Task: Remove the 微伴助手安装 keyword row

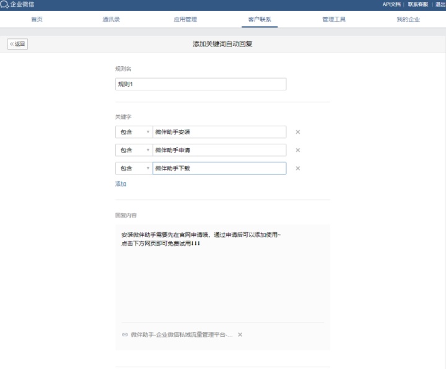Action: click(x=298, y=132)
